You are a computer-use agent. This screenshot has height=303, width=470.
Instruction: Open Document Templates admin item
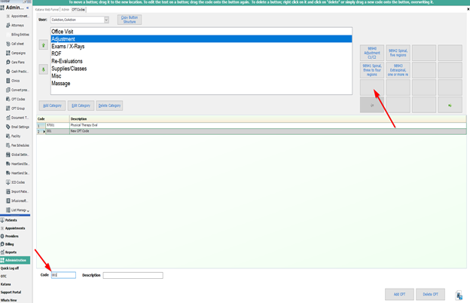17,118
